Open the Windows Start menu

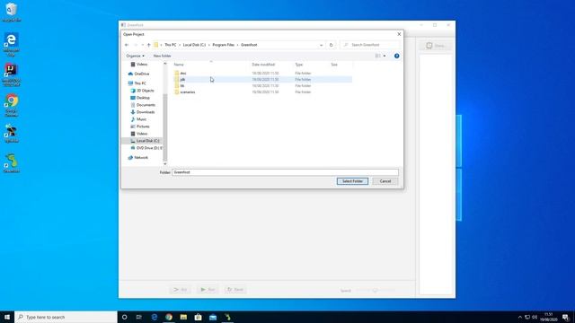pyautogui.click(x=7, y=317)
